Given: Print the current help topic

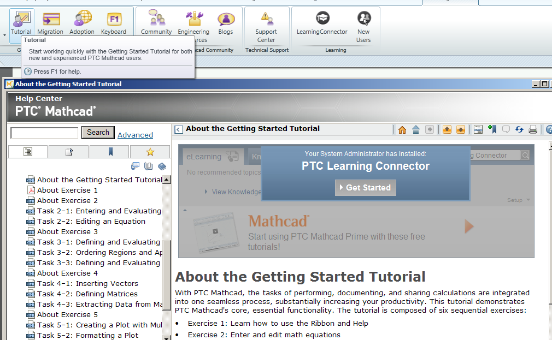Looking at the screenshot, I should point(533,130).
